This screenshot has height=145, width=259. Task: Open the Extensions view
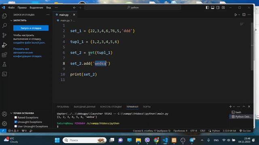point(4,54)
